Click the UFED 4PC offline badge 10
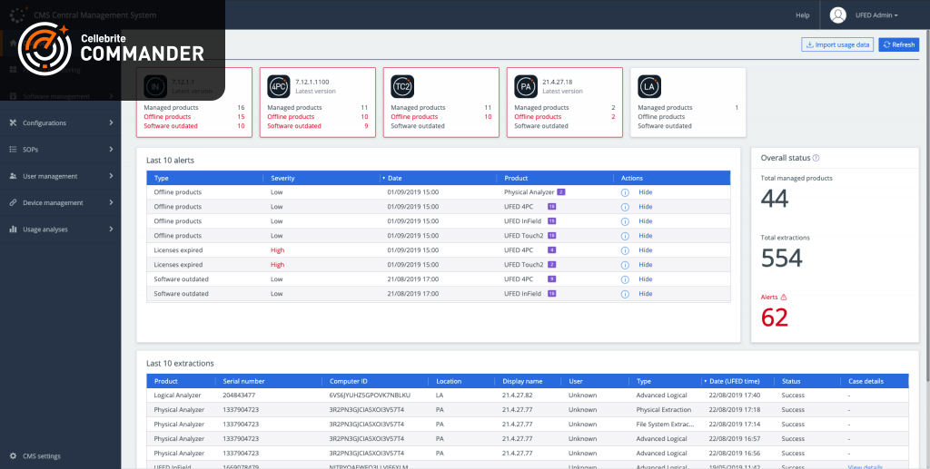This screenshot has width=930, height=469. [x=551, y=207]
